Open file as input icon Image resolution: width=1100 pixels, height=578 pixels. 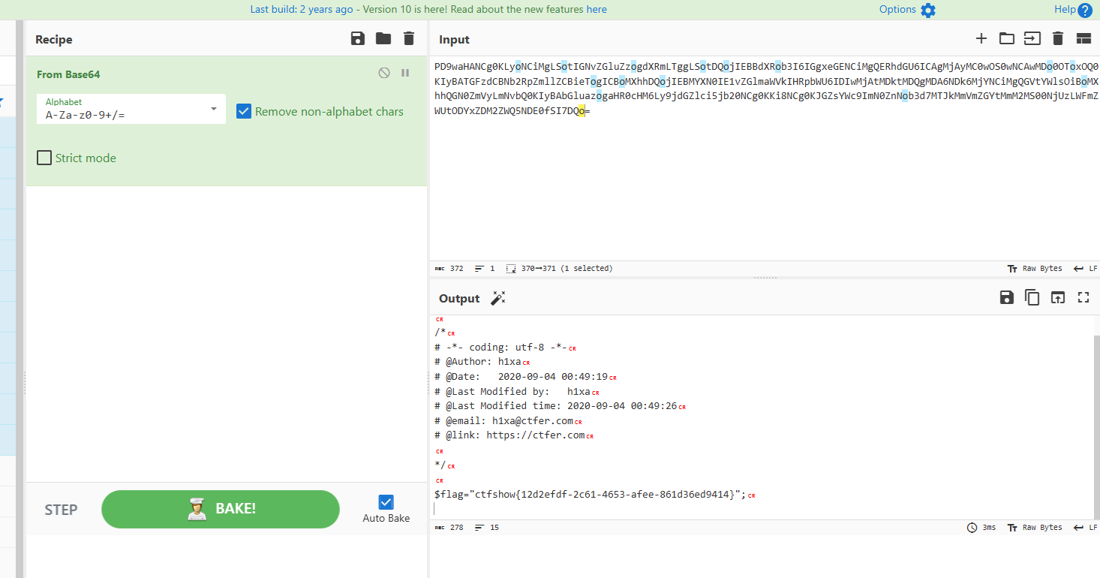(1032, 39)
